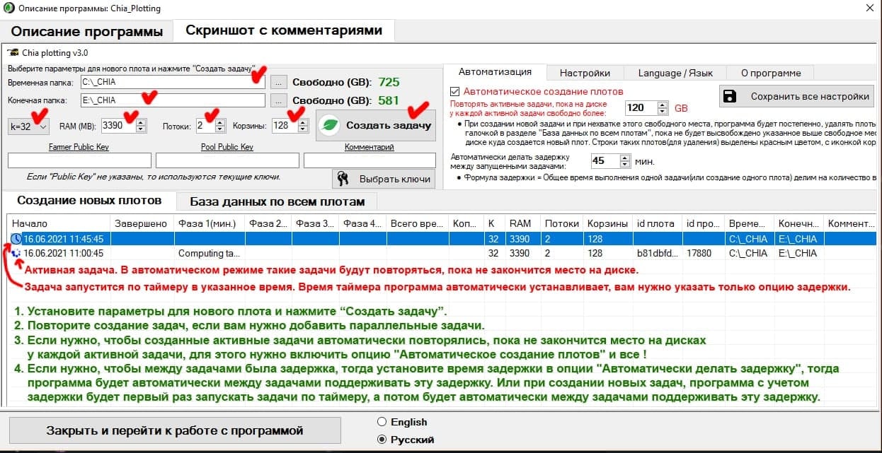Switch to the Описание программы tab
Viewport: 882px width, 453px height.
pos(86,32)
